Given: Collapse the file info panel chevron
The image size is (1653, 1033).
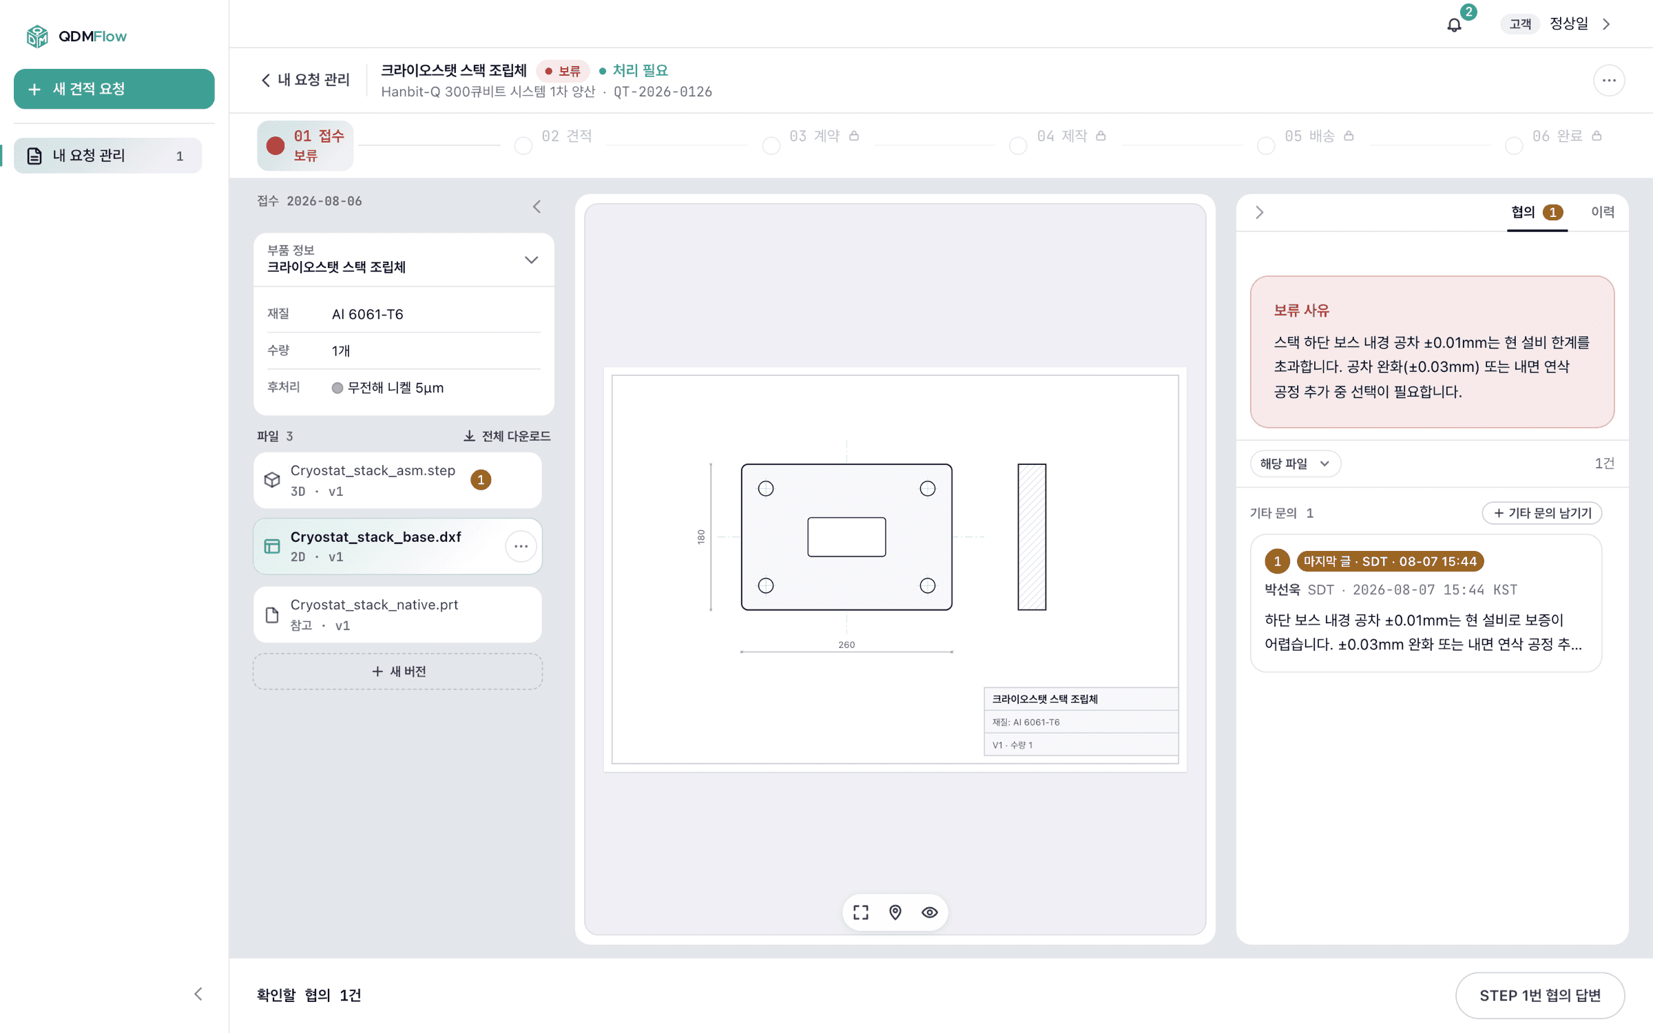Looking at the screenshot, I should 537,207.
